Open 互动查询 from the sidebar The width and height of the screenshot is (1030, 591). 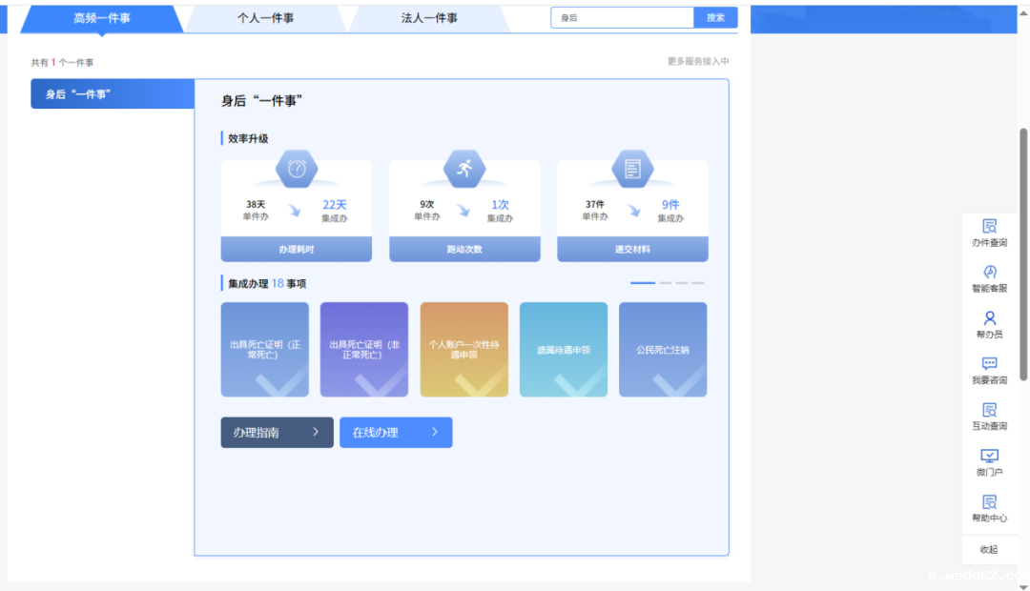coord(989,410)
